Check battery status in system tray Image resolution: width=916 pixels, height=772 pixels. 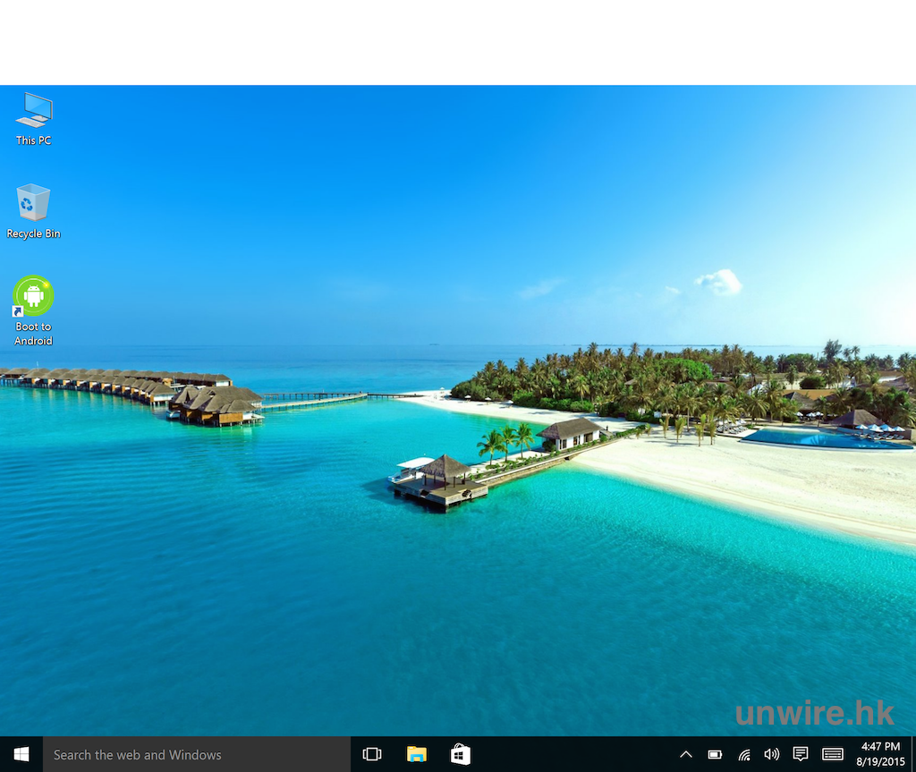[715, 754]
